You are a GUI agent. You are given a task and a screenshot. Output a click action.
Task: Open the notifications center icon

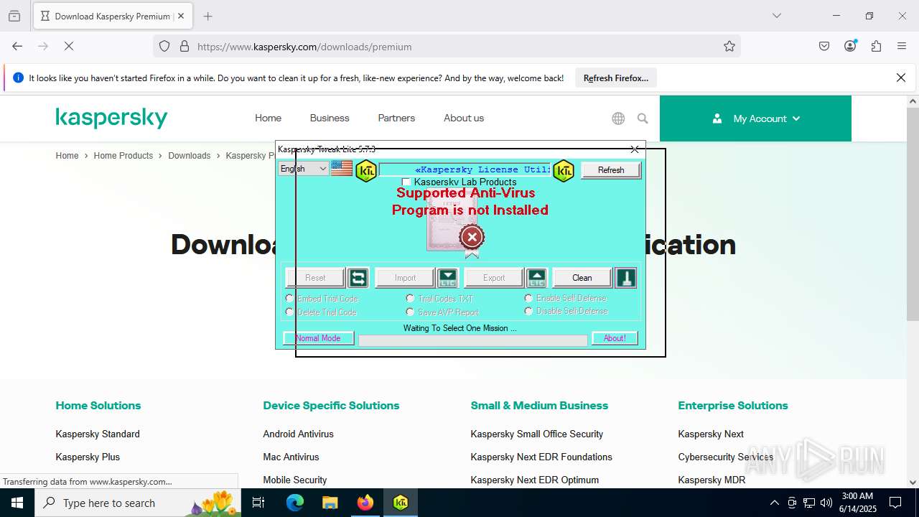click(x=895, y=503)
